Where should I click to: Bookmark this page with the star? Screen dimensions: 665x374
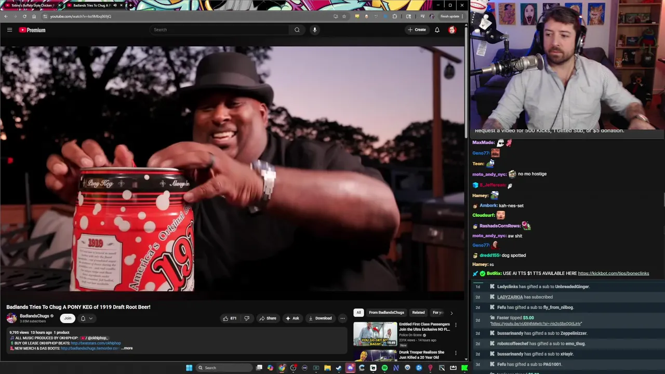(x=344, y=16)
